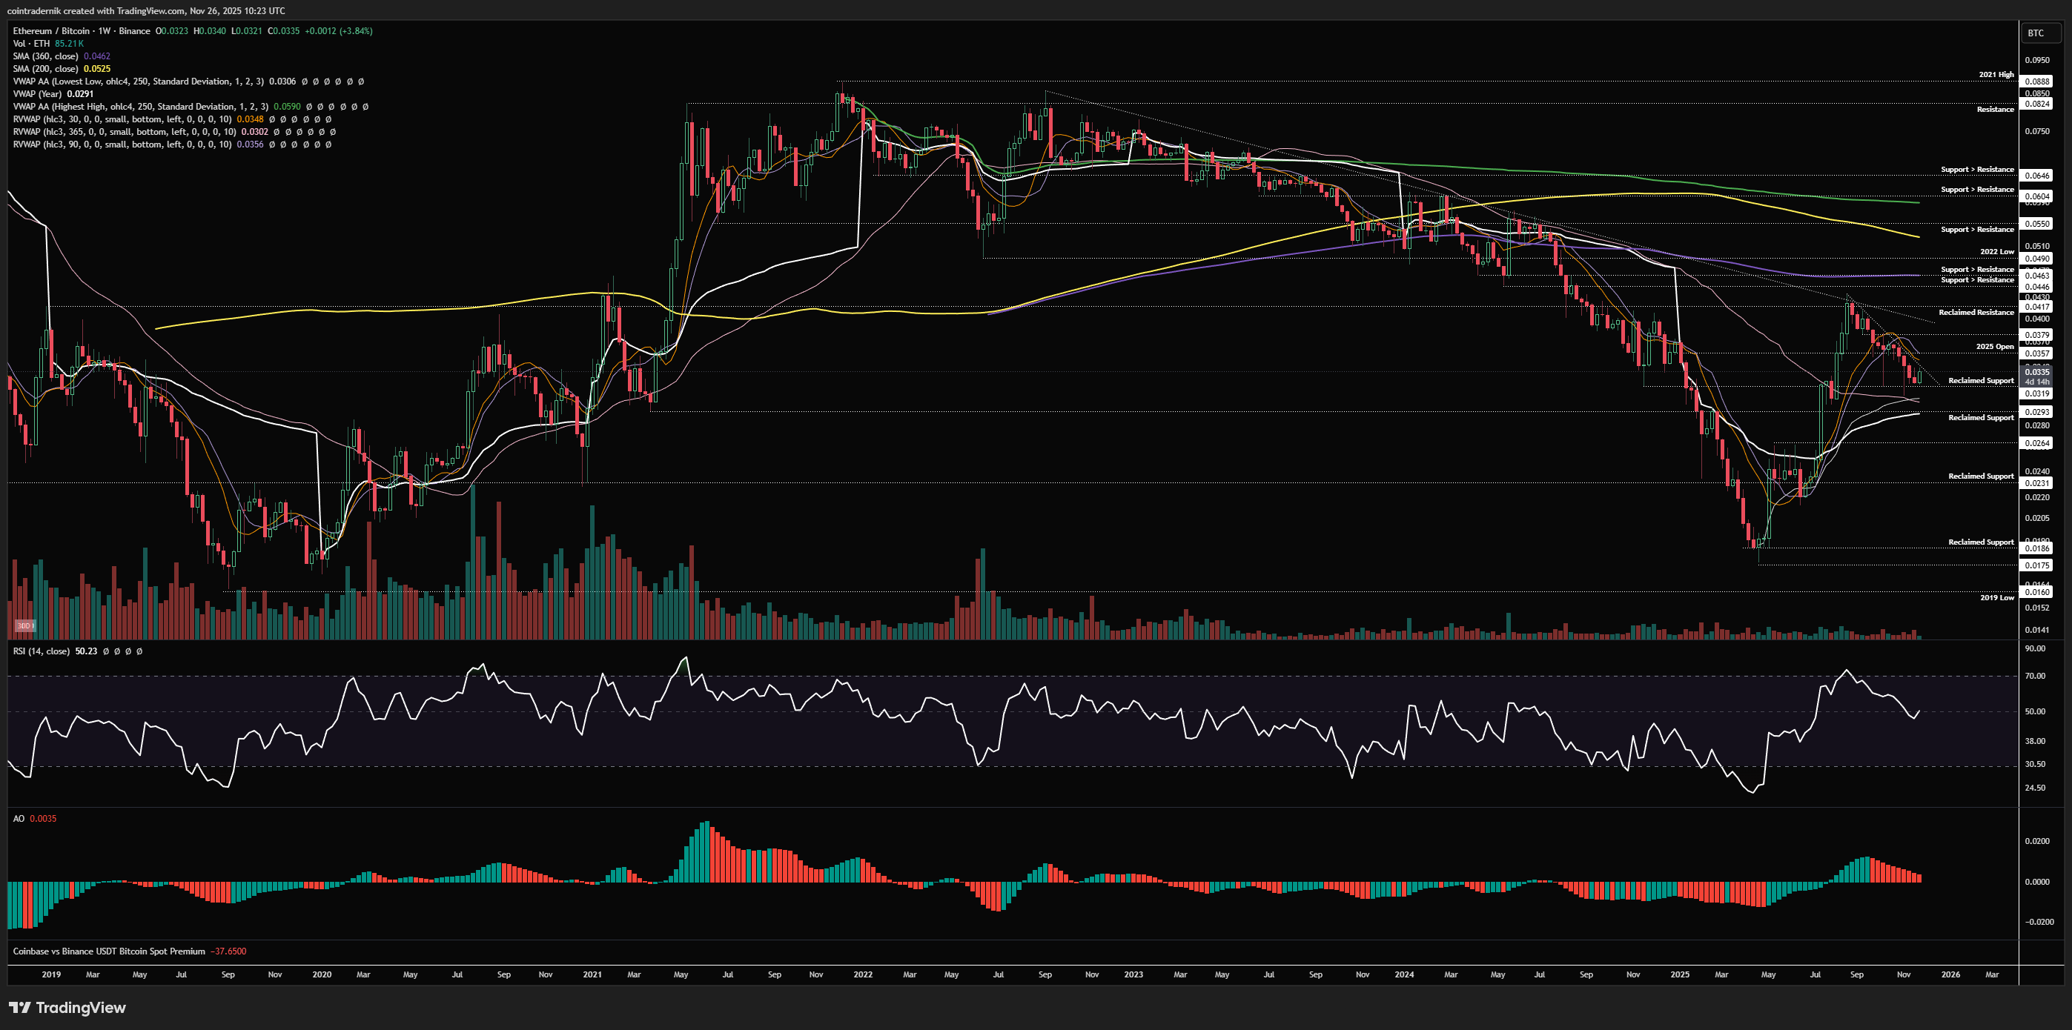Click the Vol · ETH volume legend
Image resolution: width=2072 pixels, height=1030 pixels.
click(31, 44)
